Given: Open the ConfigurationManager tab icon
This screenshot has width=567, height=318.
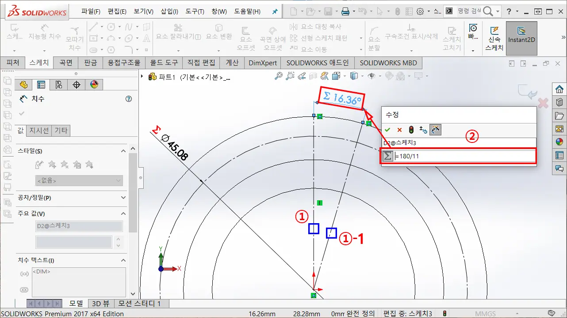Looking at the screenshot, I should tap(59, 85).
